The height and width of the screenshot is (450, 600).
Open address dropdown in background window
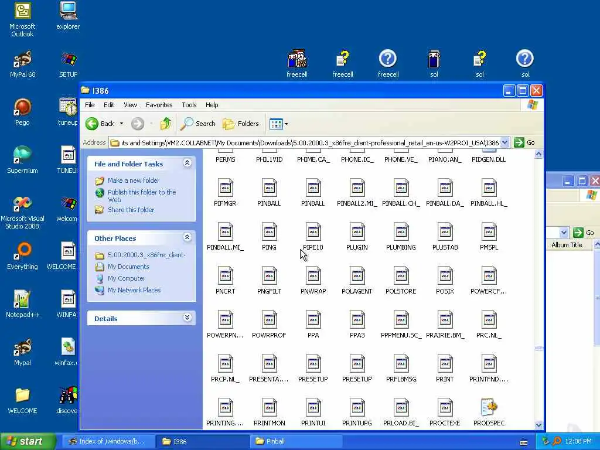tap(564, 232)
